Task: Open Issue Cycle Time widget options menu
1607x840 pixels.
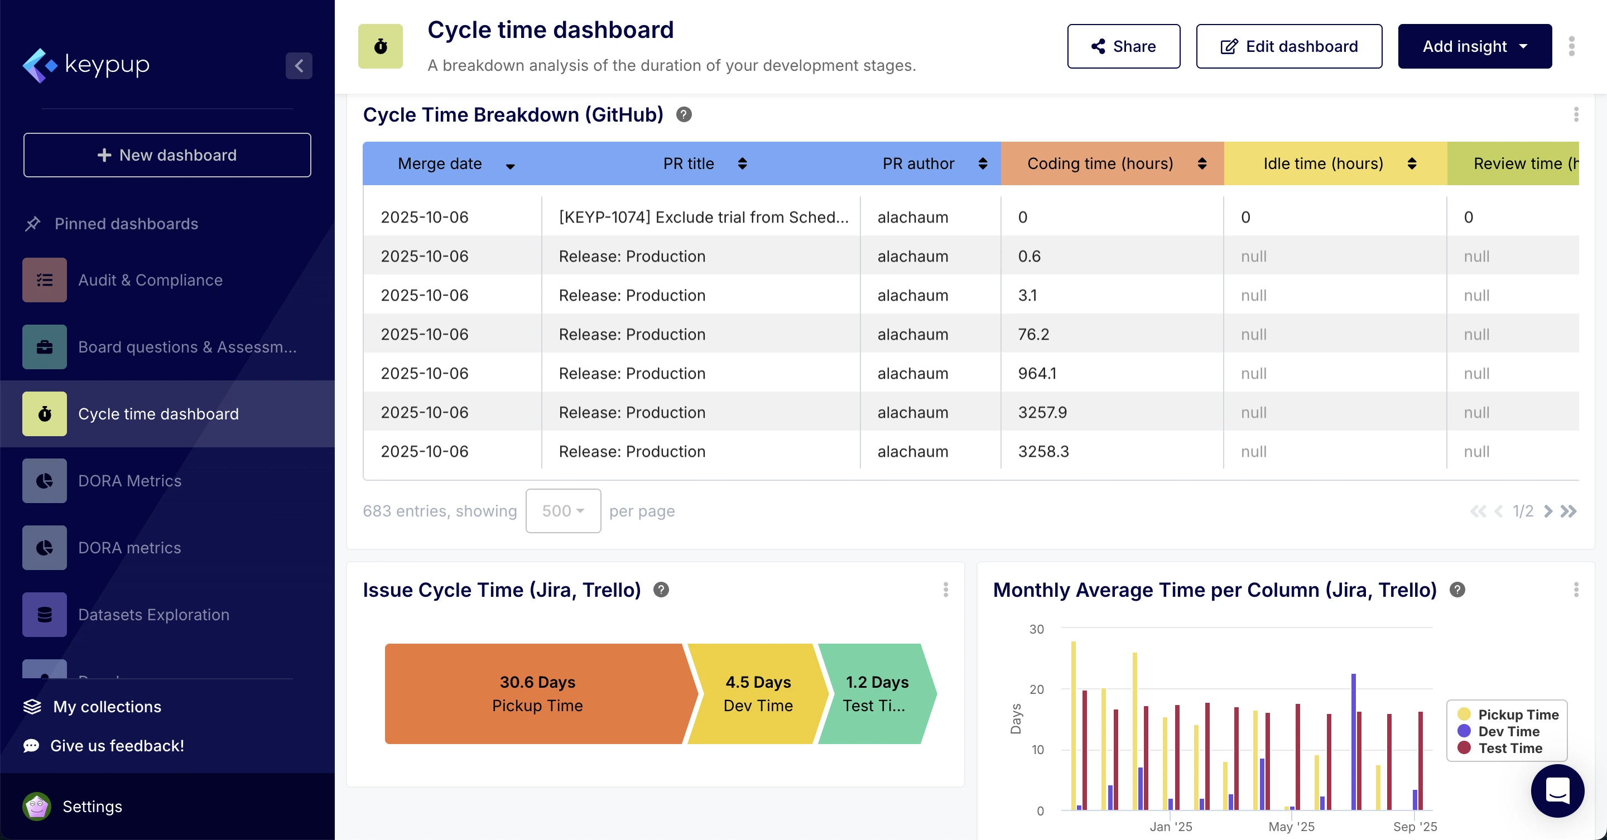Action: (946, 590)
